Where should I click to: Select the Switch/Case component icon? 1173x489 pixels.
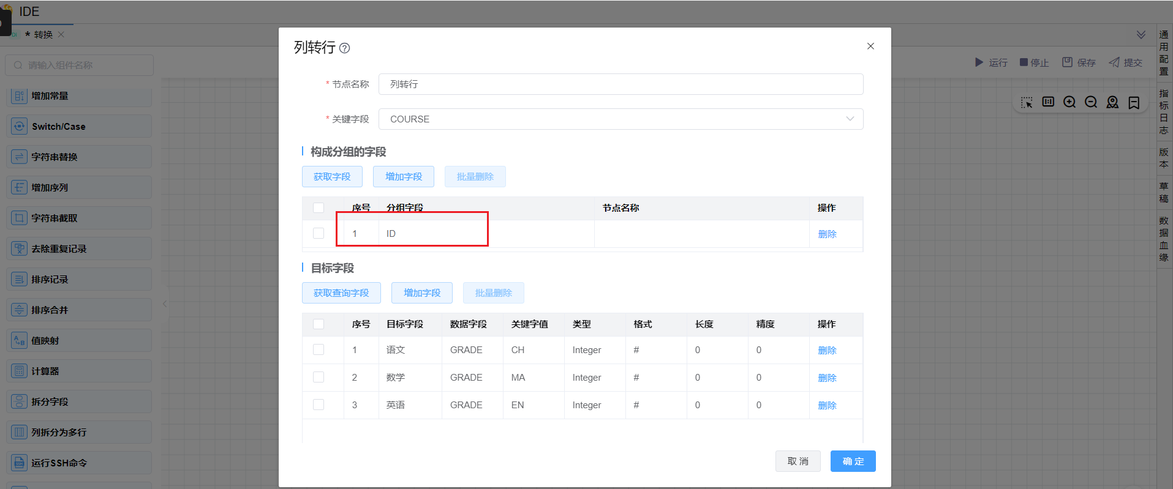20,126
